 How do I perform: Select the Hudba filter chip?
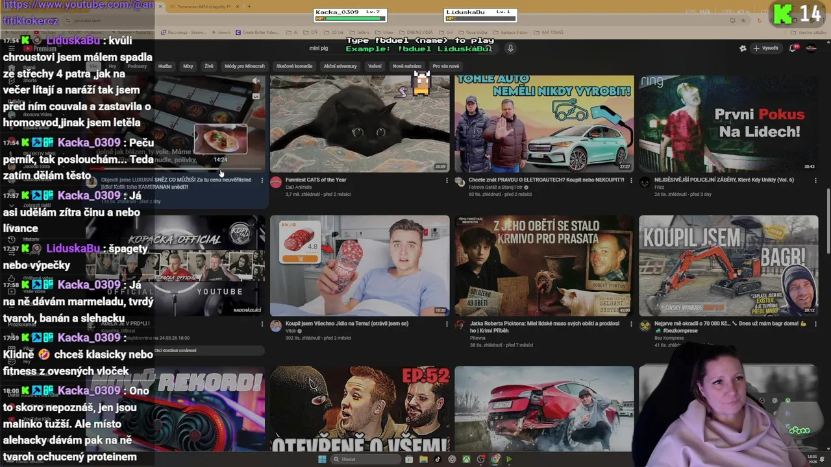165,66
